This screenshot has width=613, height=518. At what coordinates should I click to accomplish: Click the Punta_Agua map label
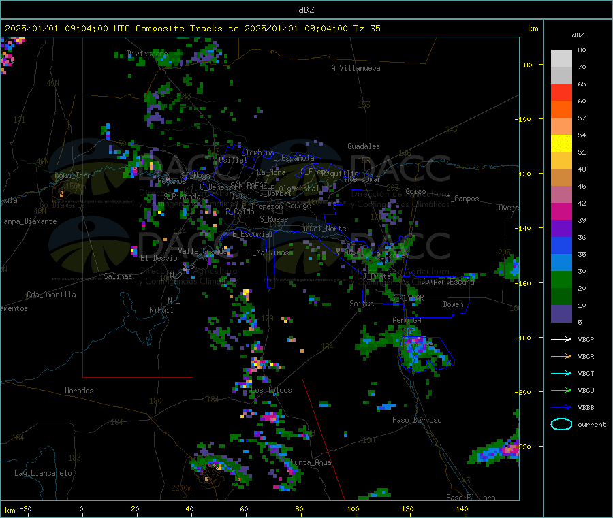pos(311,462)
